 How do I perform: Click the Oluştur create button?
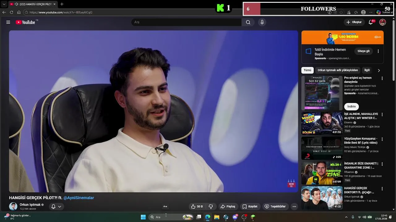tap(354, 22)
